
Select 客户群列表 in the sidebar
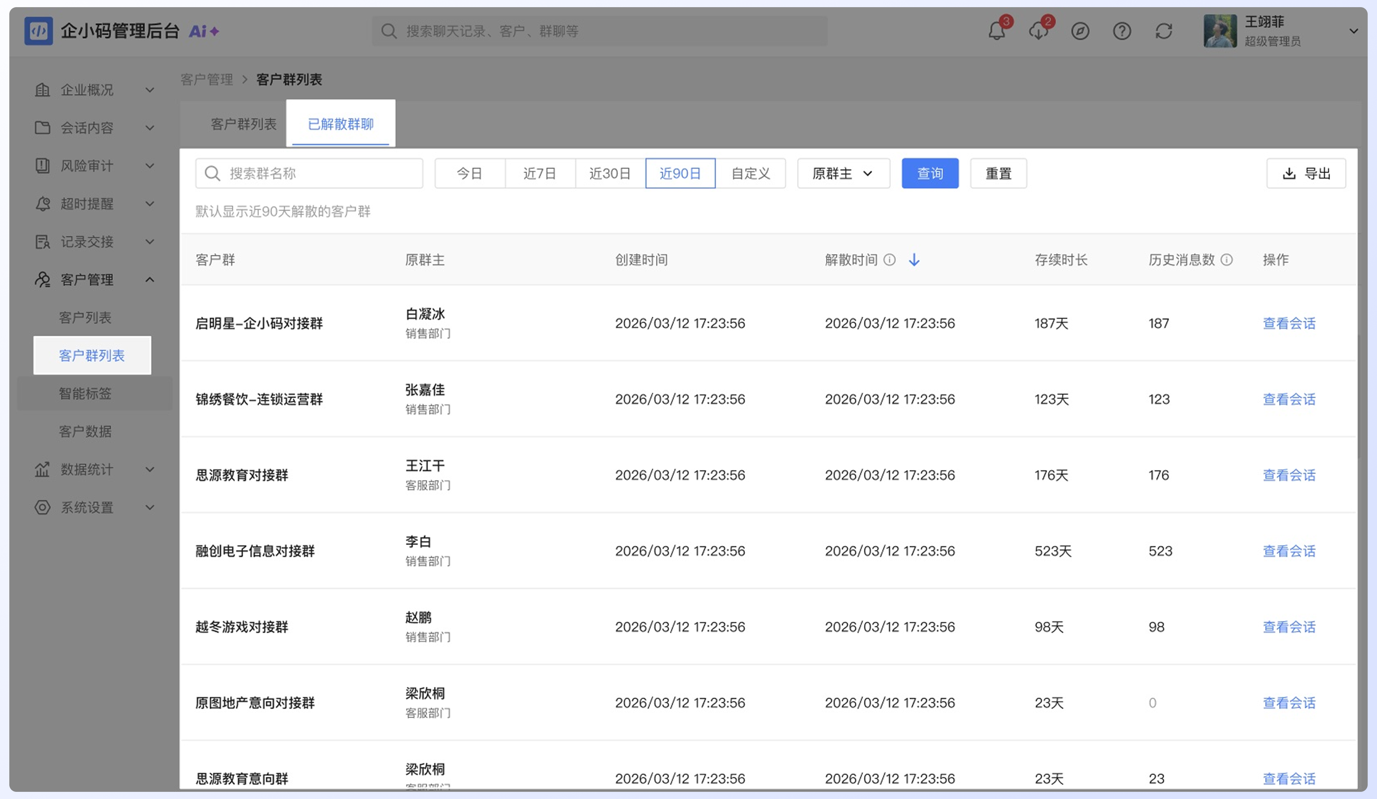point(92,355)
